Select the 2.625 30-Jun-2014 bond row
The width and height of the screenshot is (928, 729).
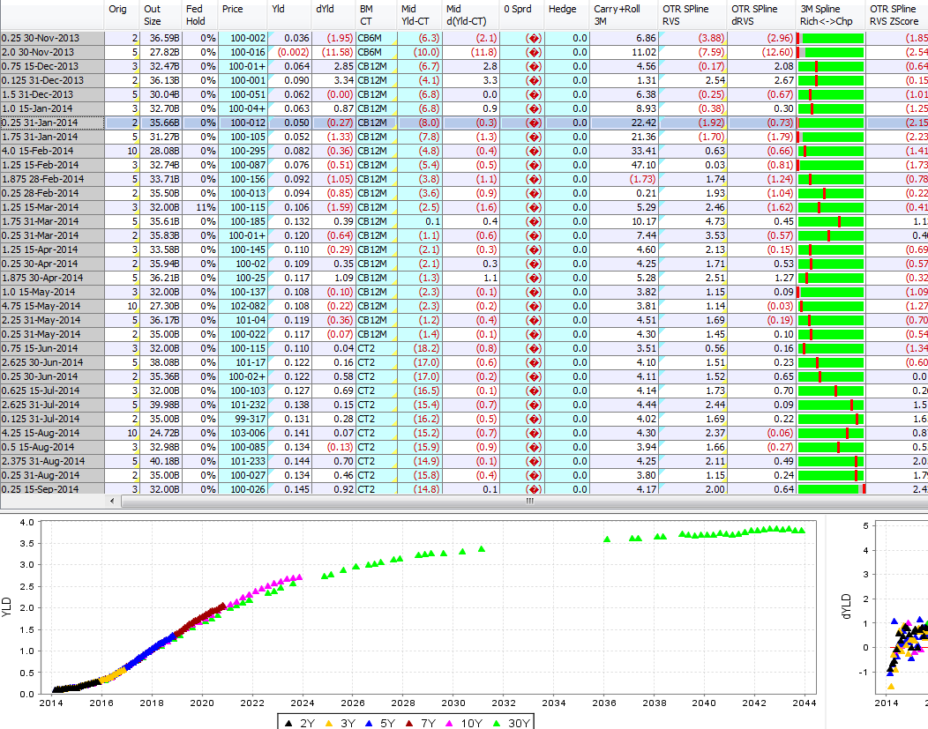point(53,362)
